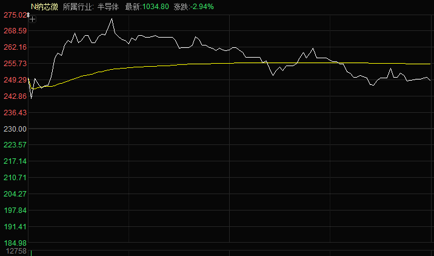Screen dimensions: 434x256
Task: Click the 涨跌 label text
Action: tap(180, 6)
